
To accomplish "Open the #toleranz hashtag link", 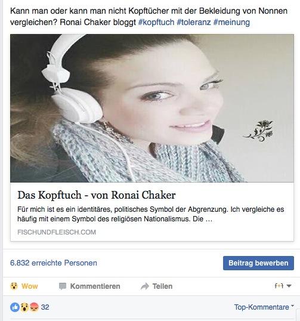I will tap(194, 22).
